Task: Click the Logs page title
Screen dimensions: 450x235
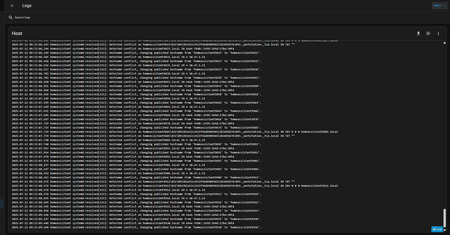Action: tap(27, 5)
